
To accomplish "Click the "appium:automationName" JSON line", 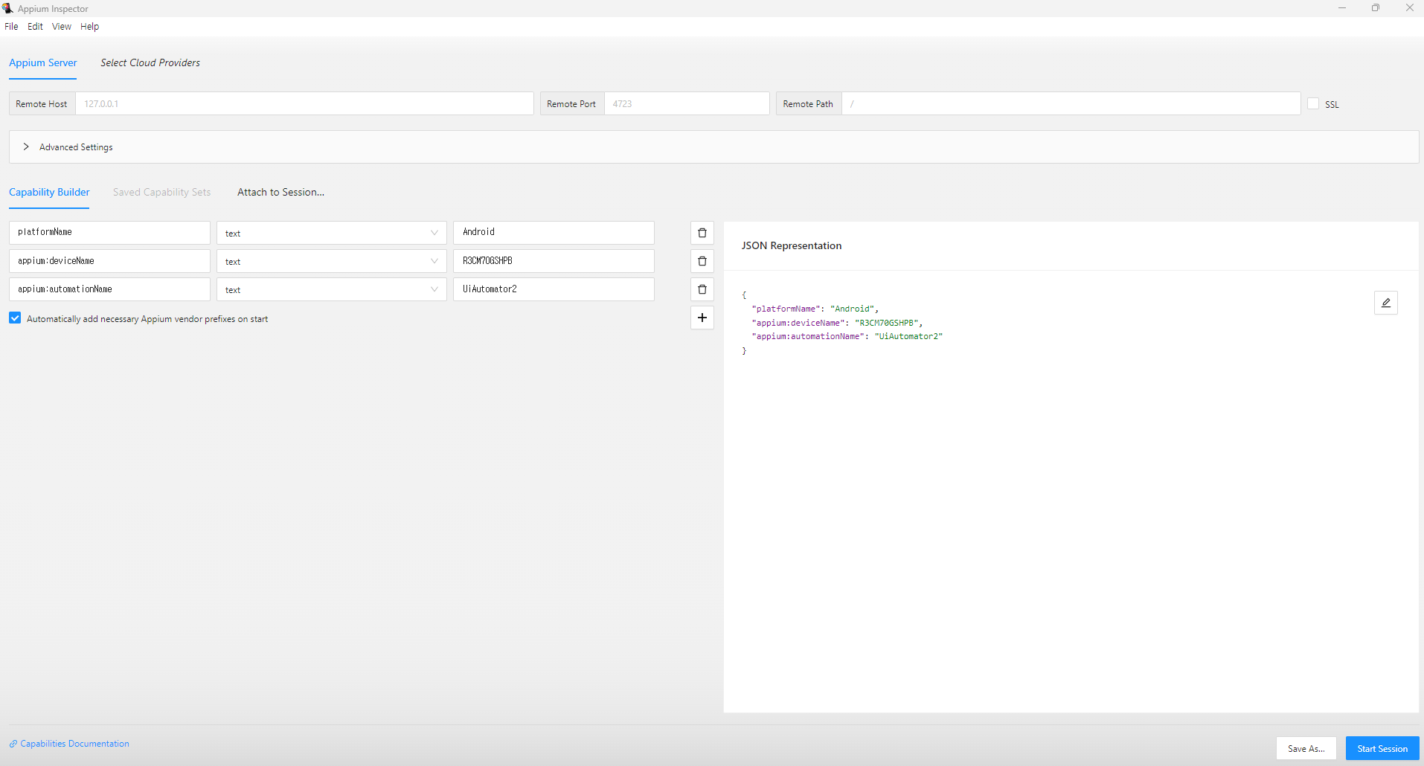I will (847, 336).
